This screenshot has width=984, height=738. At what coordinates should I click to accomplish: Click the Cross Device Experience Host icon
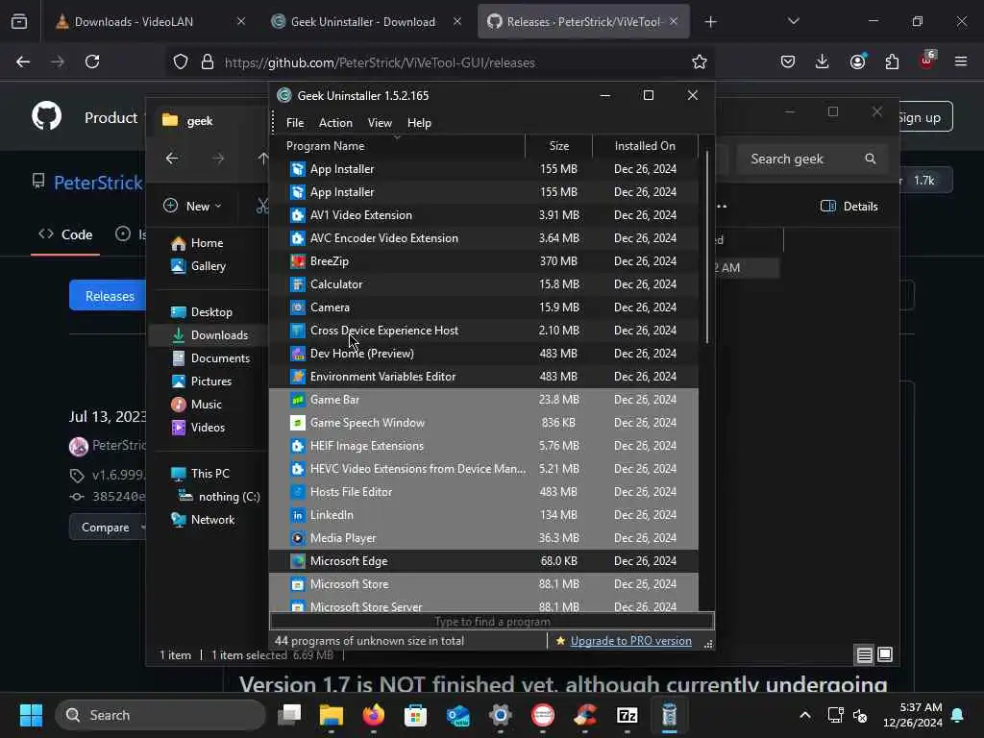298,331
